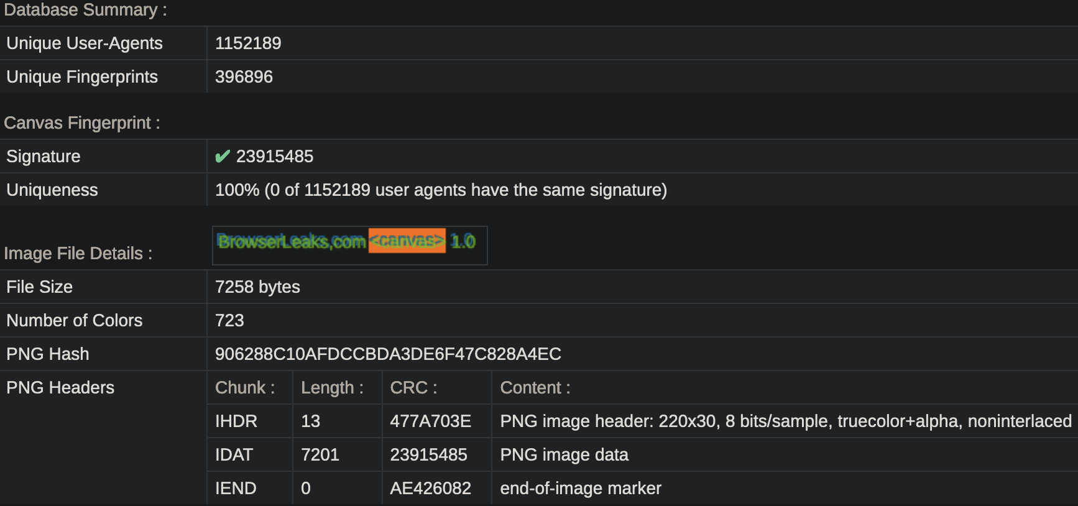1078x506 pixels.
Task: Click the BrowserLeaks canvas fingerprint image
Action: point(350,246)
